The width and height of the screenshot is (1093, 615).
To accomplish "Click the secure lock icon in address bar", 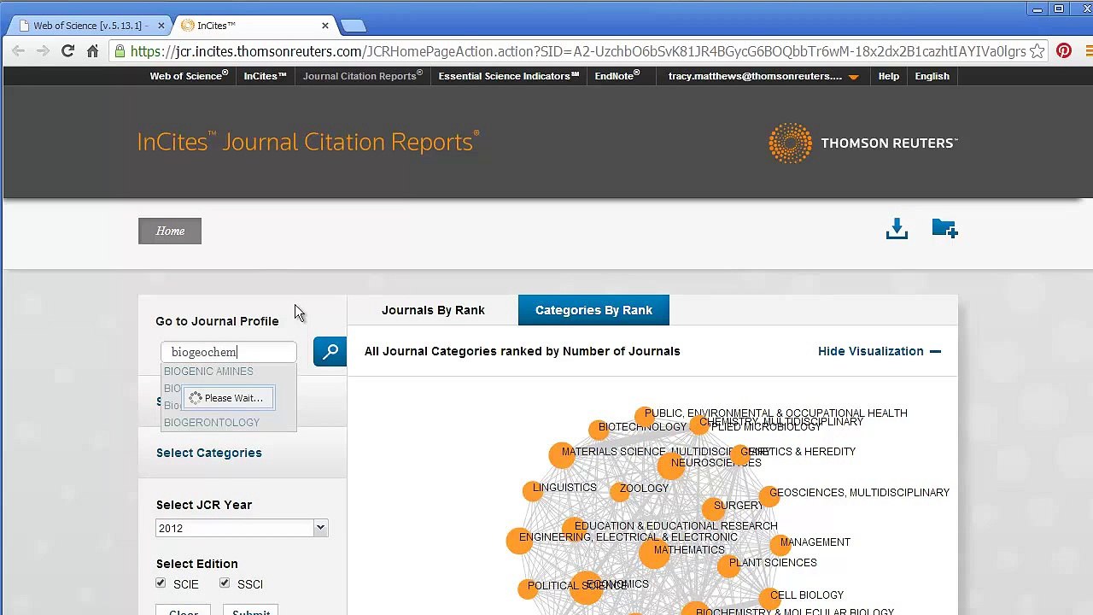I will coord(120,51).
